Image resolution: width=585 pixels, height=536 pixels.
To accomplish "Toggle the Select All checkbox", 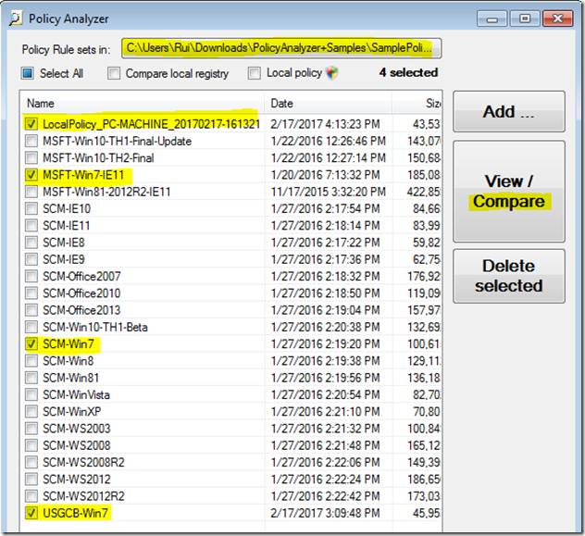I will [28, 73].
